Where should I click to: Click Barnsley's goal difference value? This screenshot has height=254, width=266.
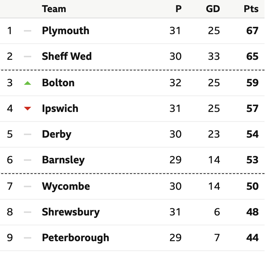pyautogui.click(x=214, y=160)
